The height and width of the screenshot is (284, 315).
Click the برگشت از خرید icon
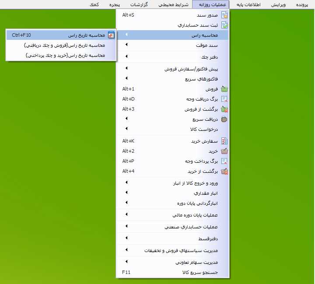click(224, 171)
